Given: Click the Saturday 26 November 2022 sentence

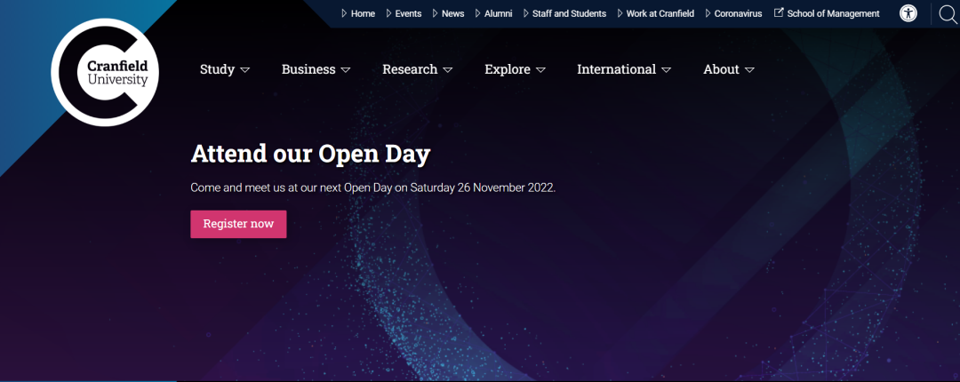Looking at the screenshot, I should click(372, 187).
